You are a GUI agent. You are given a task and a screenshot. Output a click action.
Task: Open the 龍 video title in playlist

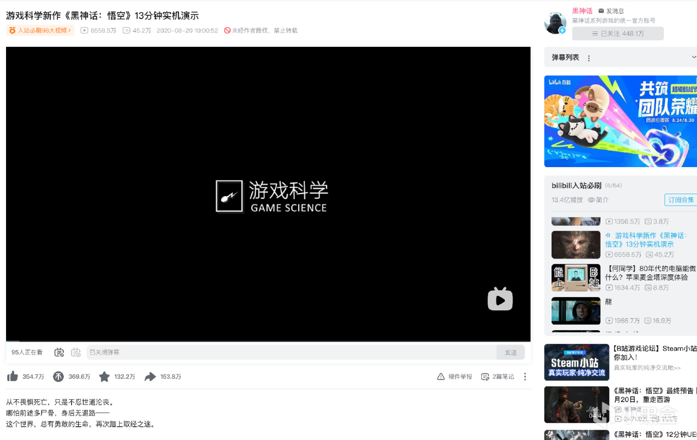click(x=608, y=302)
